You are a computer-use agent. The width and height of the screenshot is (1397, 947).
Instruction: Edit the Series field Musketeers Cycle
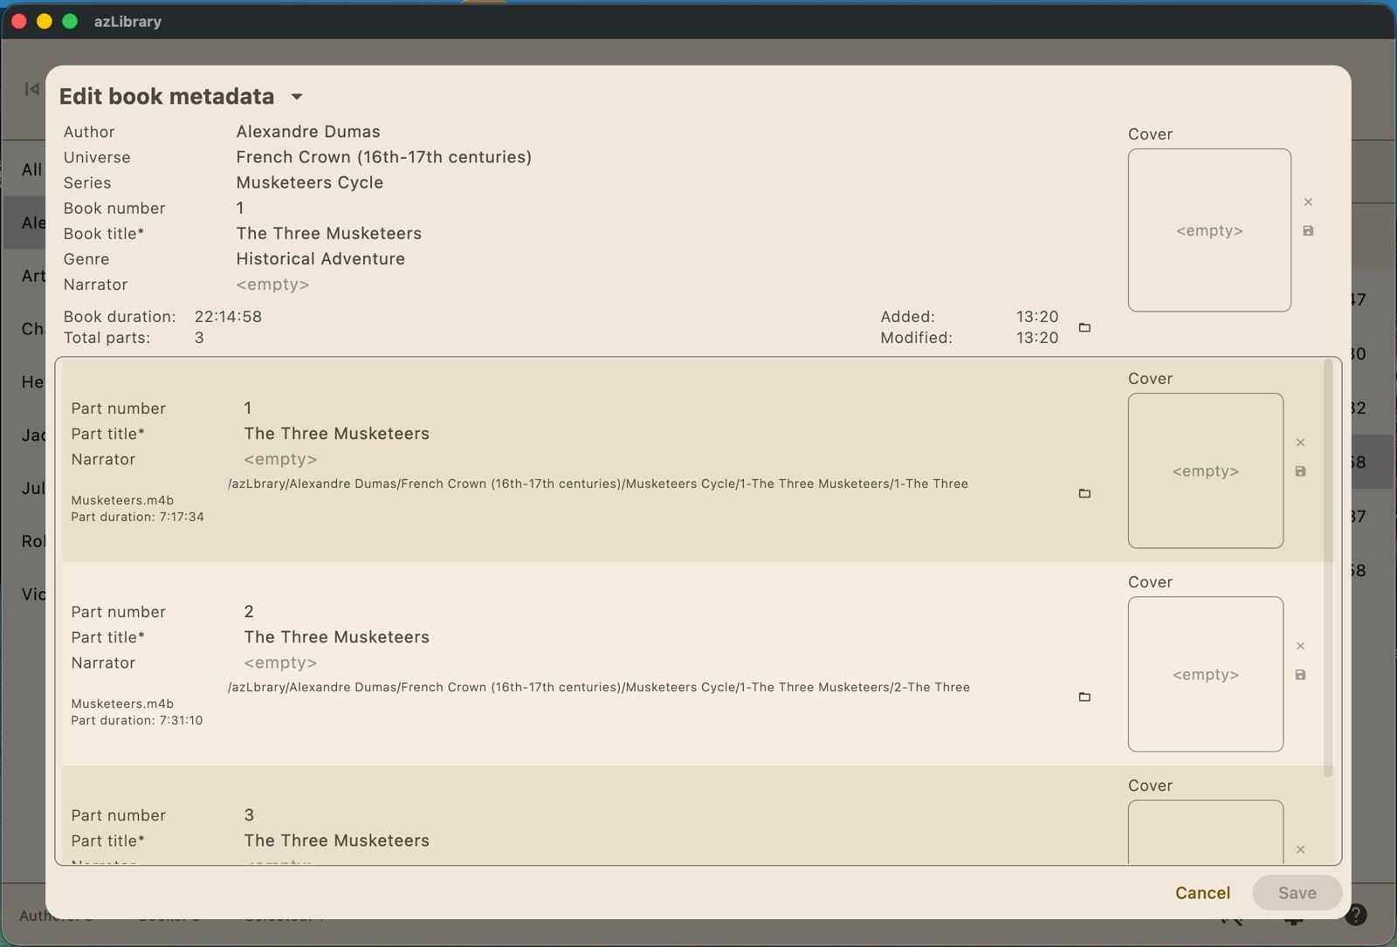[x=309, y=182]
